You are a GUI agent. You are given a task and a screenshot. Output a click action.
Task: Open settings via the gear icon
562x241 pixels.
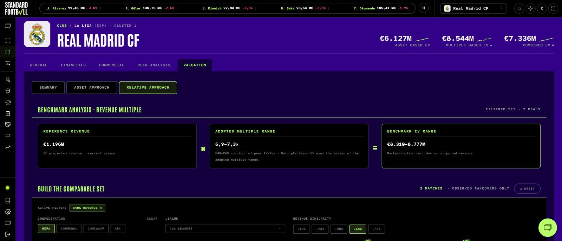(x=8, y=212)
